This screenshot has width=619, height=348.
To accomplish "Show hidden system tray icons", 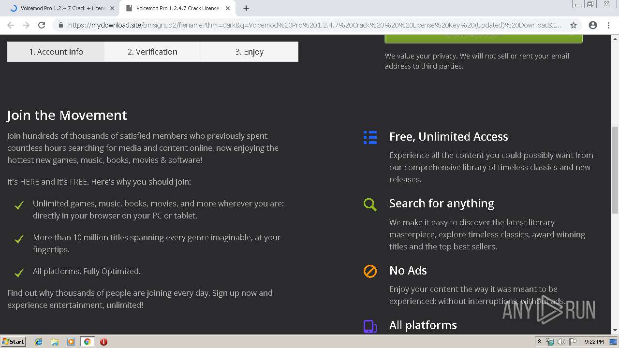I will click(x=539, y=342).
